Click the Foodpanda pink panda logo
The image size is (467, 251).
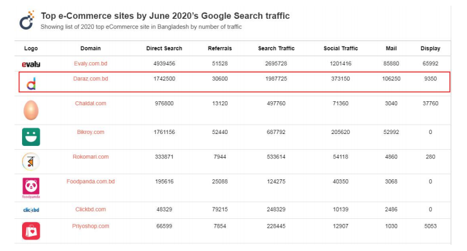click(31, 188)
